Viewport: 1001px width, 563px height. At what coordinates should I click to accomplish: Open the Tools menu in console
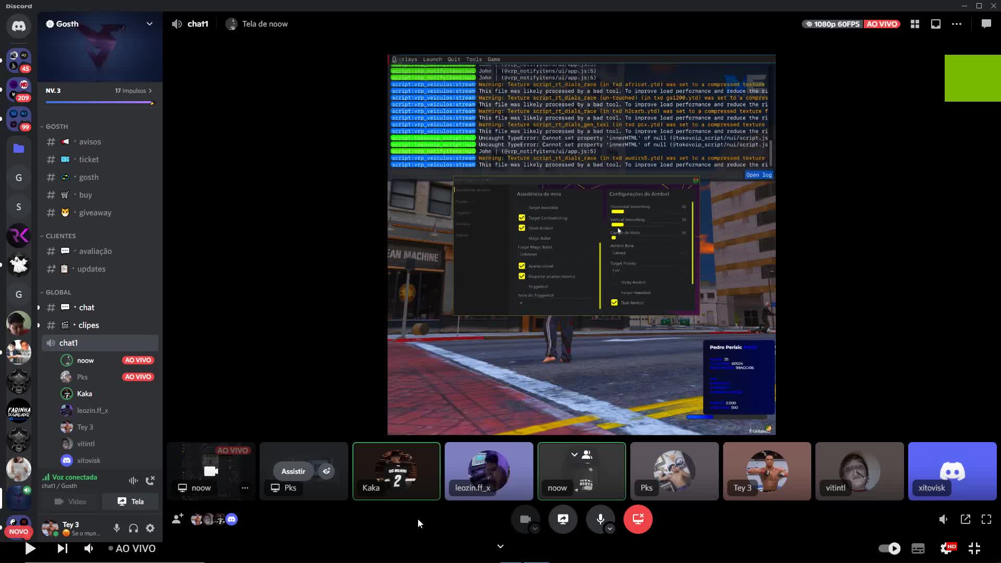pos(473,59)
